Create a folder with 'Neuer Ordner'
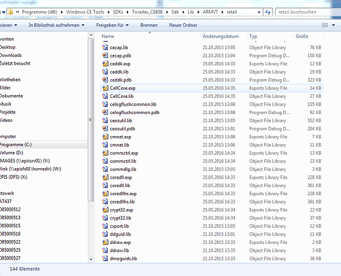Screen dimensions: 341x276 [183, 25]
